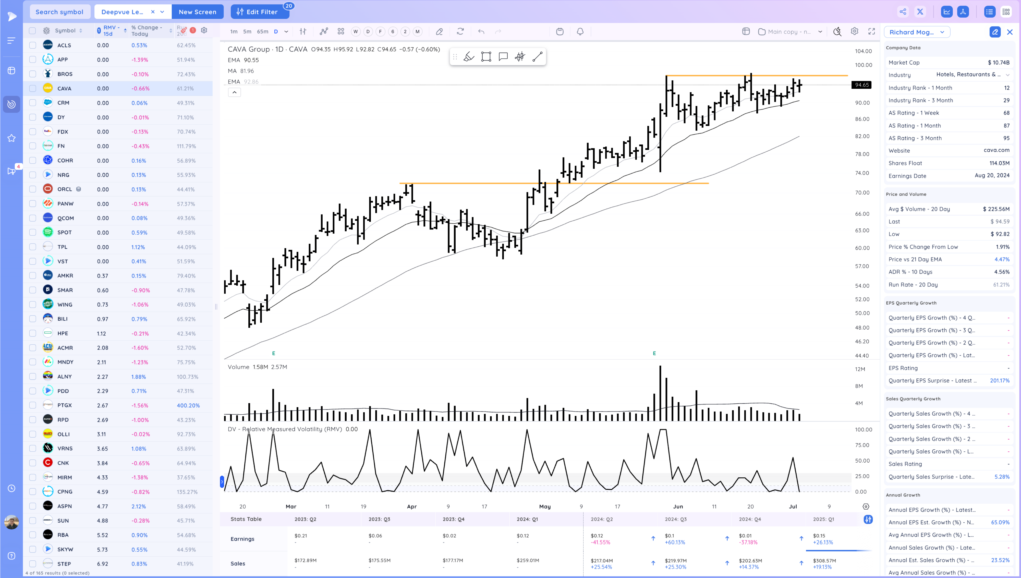Toggle the list view button
The width and height of the screenshot is (1021, 578).
pyautogui.click(x=989, y=11)
